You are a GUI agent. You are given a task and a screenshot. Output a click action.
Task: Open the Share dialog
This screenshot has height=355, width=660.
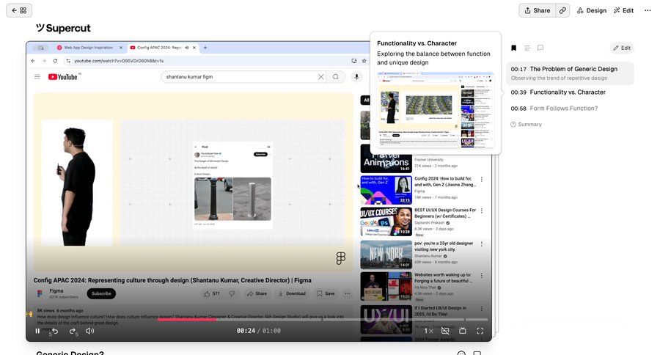538,10
